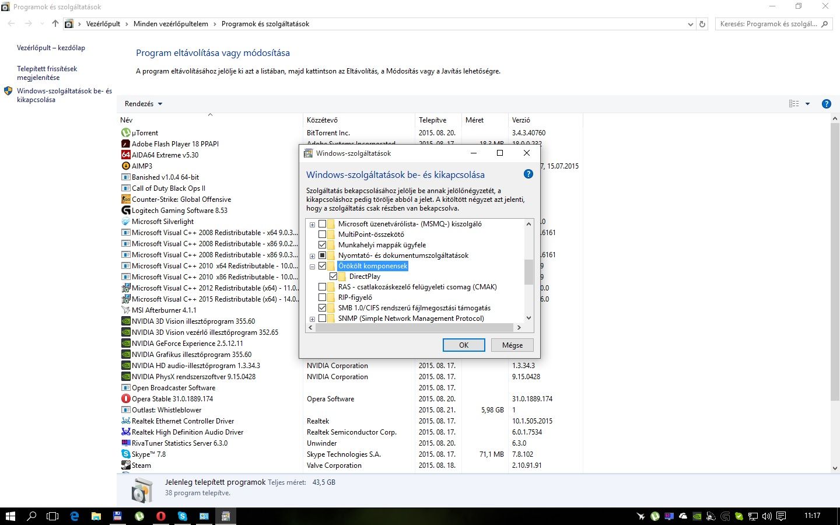Viewport: 840px width, 525px height.
Task: Confirm with the OK button
Action: point(464,345)
